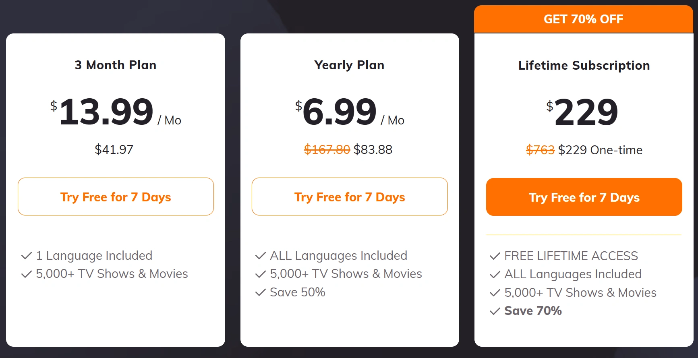
Task: Click checkmark next to Save 70%
Action: (x=495, y=311)
